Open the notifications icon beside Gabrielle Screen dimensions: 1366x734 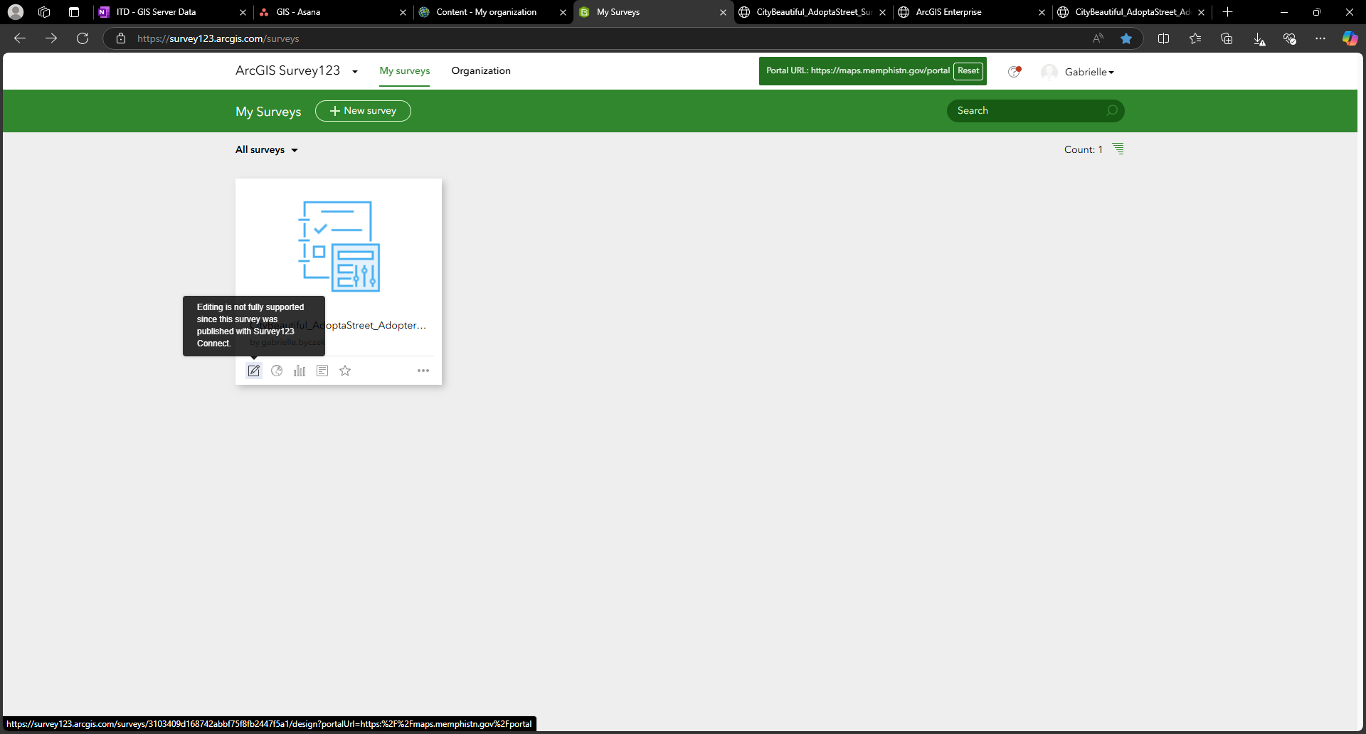[1015, 71]
